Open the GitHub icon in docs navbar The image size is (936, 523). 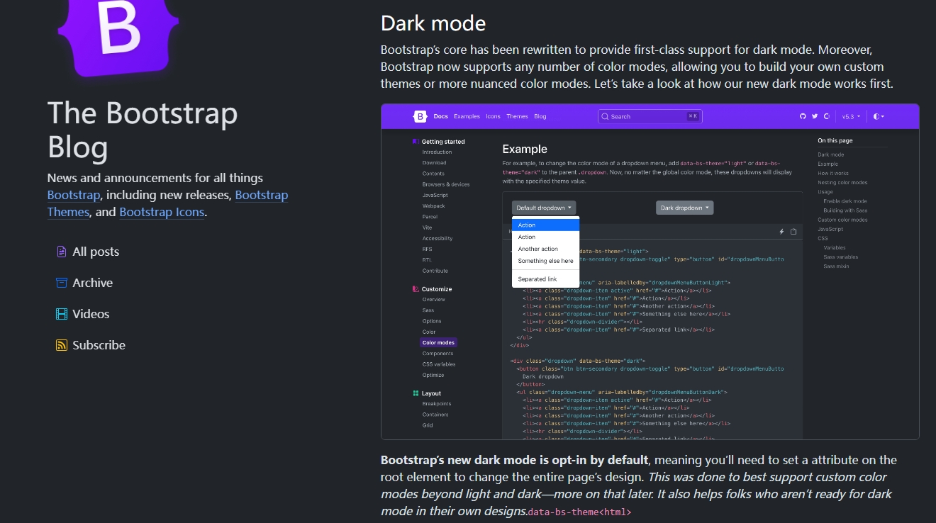coord(803,116)
